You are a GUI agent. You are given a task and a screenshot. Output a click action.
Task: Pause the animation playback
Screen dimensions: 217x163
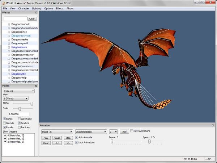(57, 138)
